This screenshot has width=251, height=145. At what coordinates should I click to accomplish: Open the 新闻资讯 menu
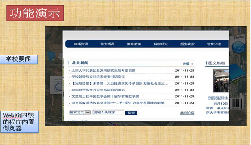click(x=81, y=44)
